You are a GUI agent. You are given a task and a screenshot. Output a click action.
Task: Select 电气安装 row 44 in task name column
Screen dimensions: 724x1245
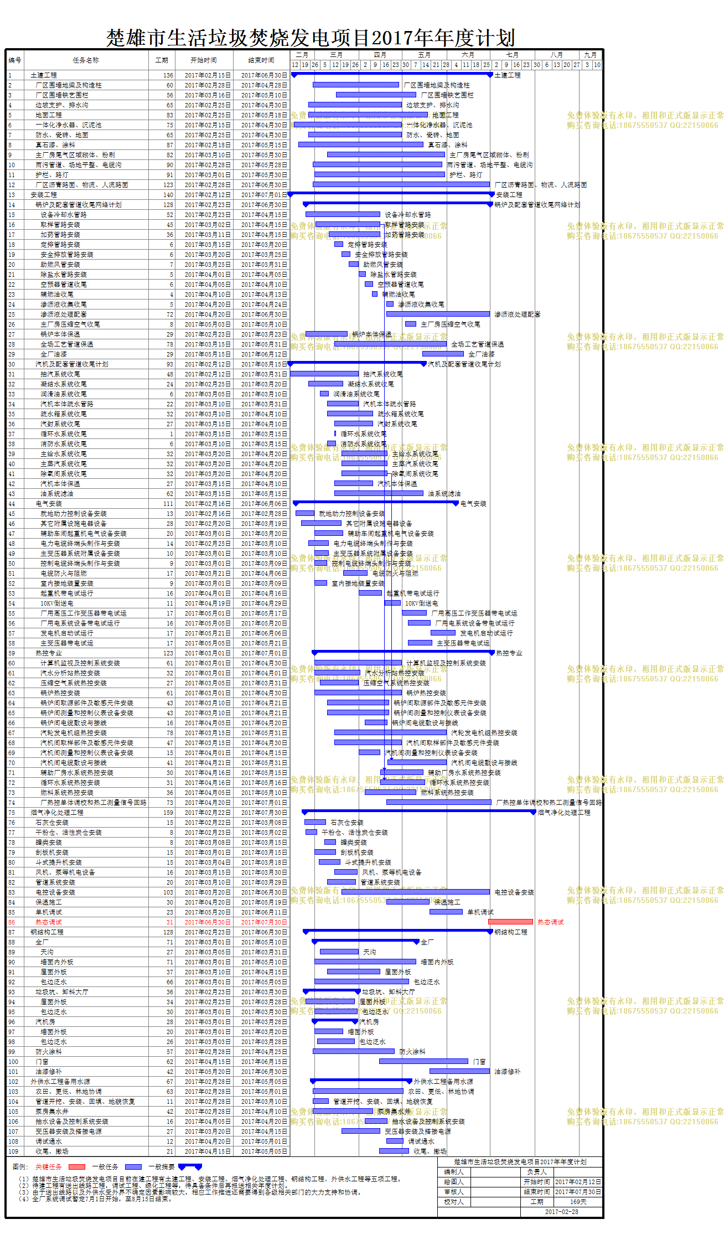pyautogui.click(x=49, y=504)
